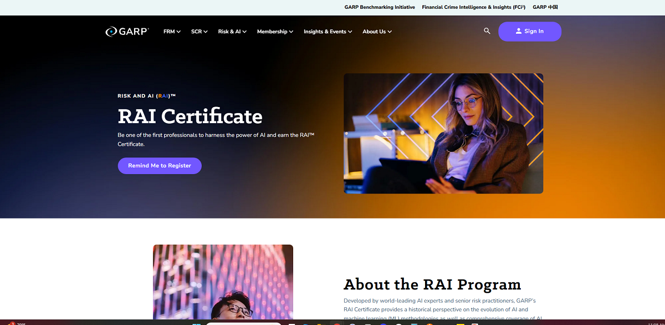Open Financial Crime Intelligence & Insights link
Image resolution: width=665 pixels, height=325 pixels.
[x=474, y=7]
